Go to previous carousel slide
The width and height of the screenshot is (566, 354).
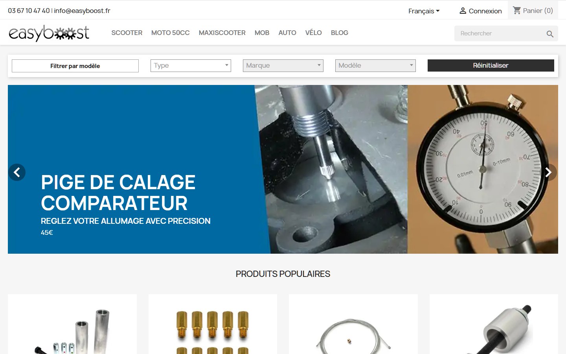(17, 172)
